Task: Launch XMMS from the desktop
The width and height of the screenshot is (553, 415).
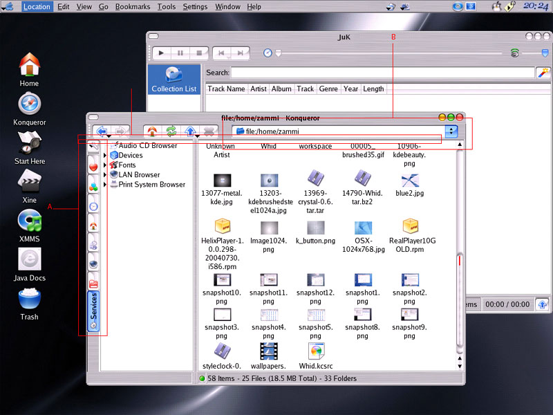Action: [x=29, y=225]
